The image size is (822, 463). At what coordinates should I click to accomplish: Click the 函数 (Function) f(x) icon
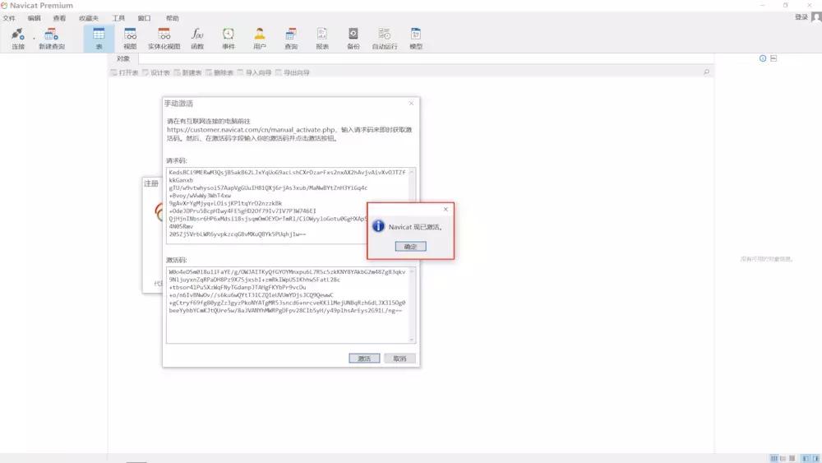click(197, 39)
